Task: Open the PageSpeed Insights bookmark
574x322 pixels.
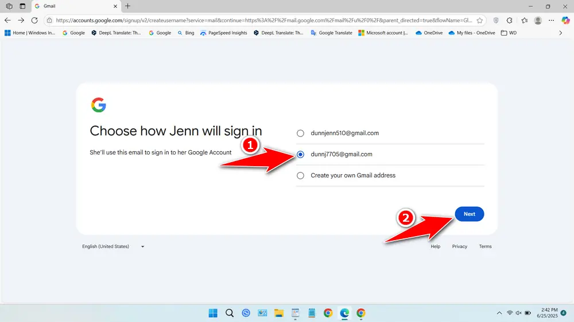Action: pos(224,33)
